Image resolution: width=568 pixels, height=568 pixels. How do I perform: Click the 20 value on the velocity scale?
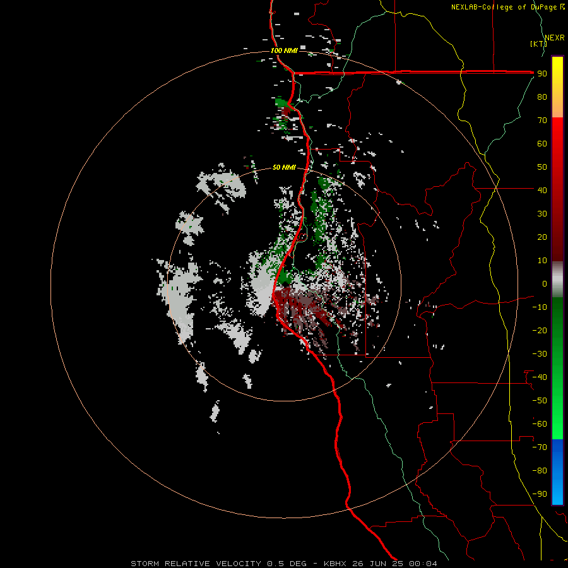point(542,237)
